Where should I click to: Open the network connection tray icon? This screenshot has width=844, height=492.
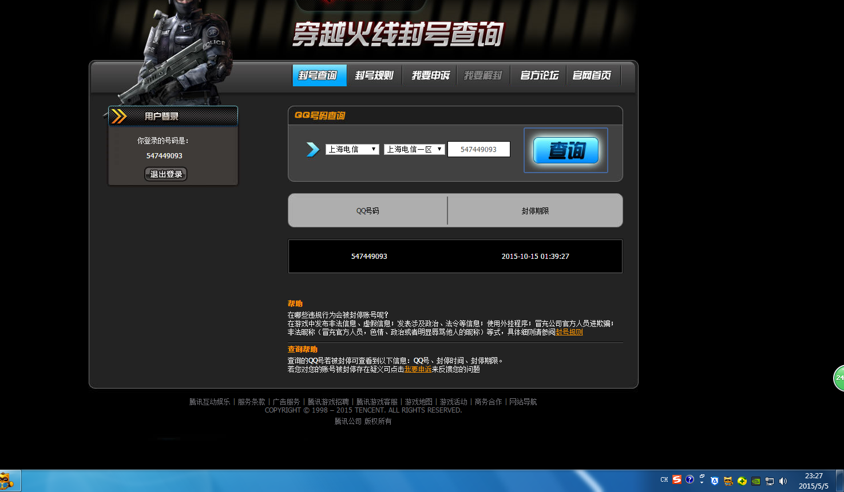[x=770, y=481]
